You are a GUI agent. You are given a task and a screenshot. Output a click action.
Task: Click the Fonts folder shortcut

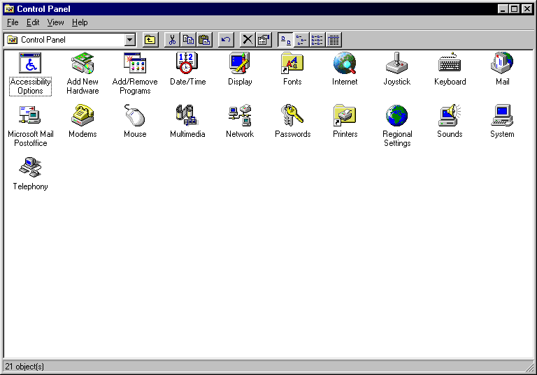[x=292, y=63]
